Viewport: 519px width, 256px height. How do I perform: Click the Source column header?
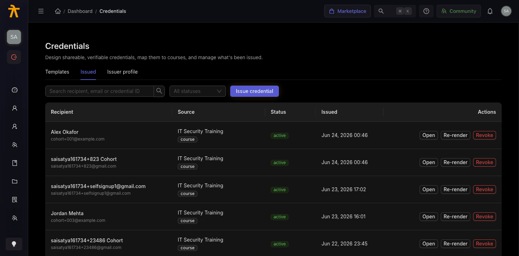click(186, 112)
